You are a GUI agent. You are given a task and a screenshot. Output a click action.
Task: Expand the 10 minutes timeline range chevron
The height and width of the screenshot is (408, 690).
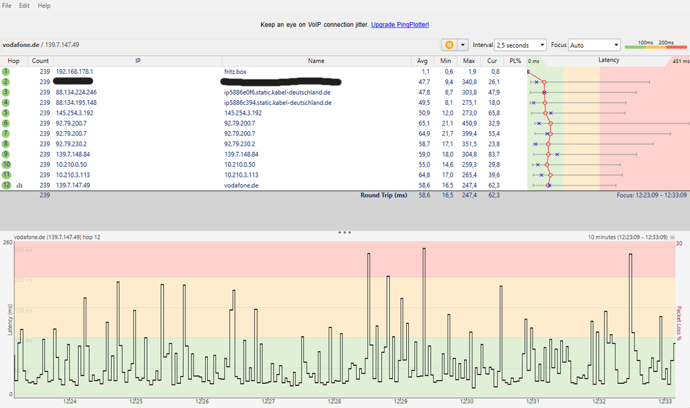pos(673,237)
